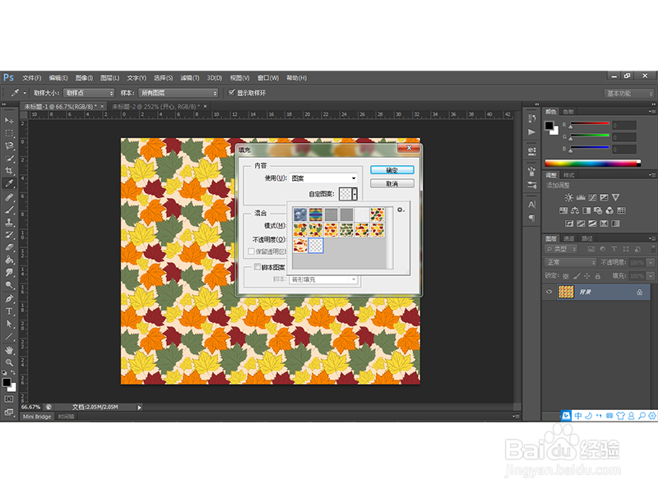Viewport: 658px width, 493px height.
Task: Toggle Quick Mask mode icon
Action: pos(9,399)
